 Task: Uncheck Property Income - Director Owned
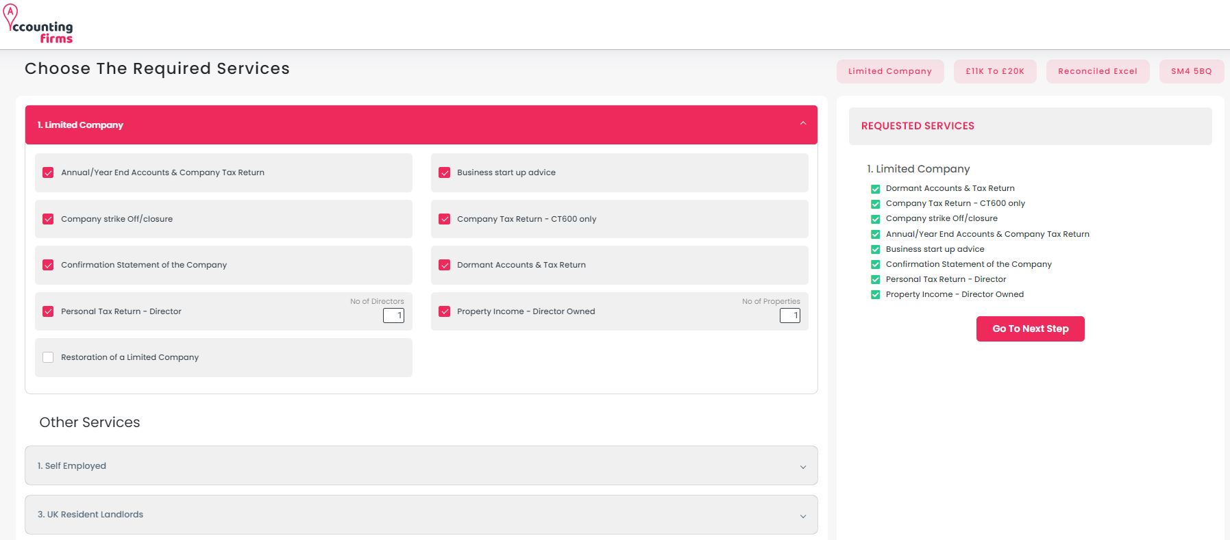point(445,311)
